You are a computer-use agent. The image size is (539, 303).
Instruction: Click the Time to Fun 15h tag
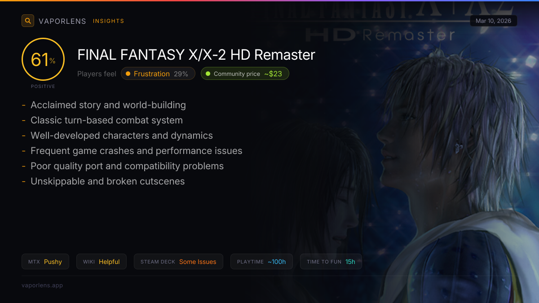[331, 262]
